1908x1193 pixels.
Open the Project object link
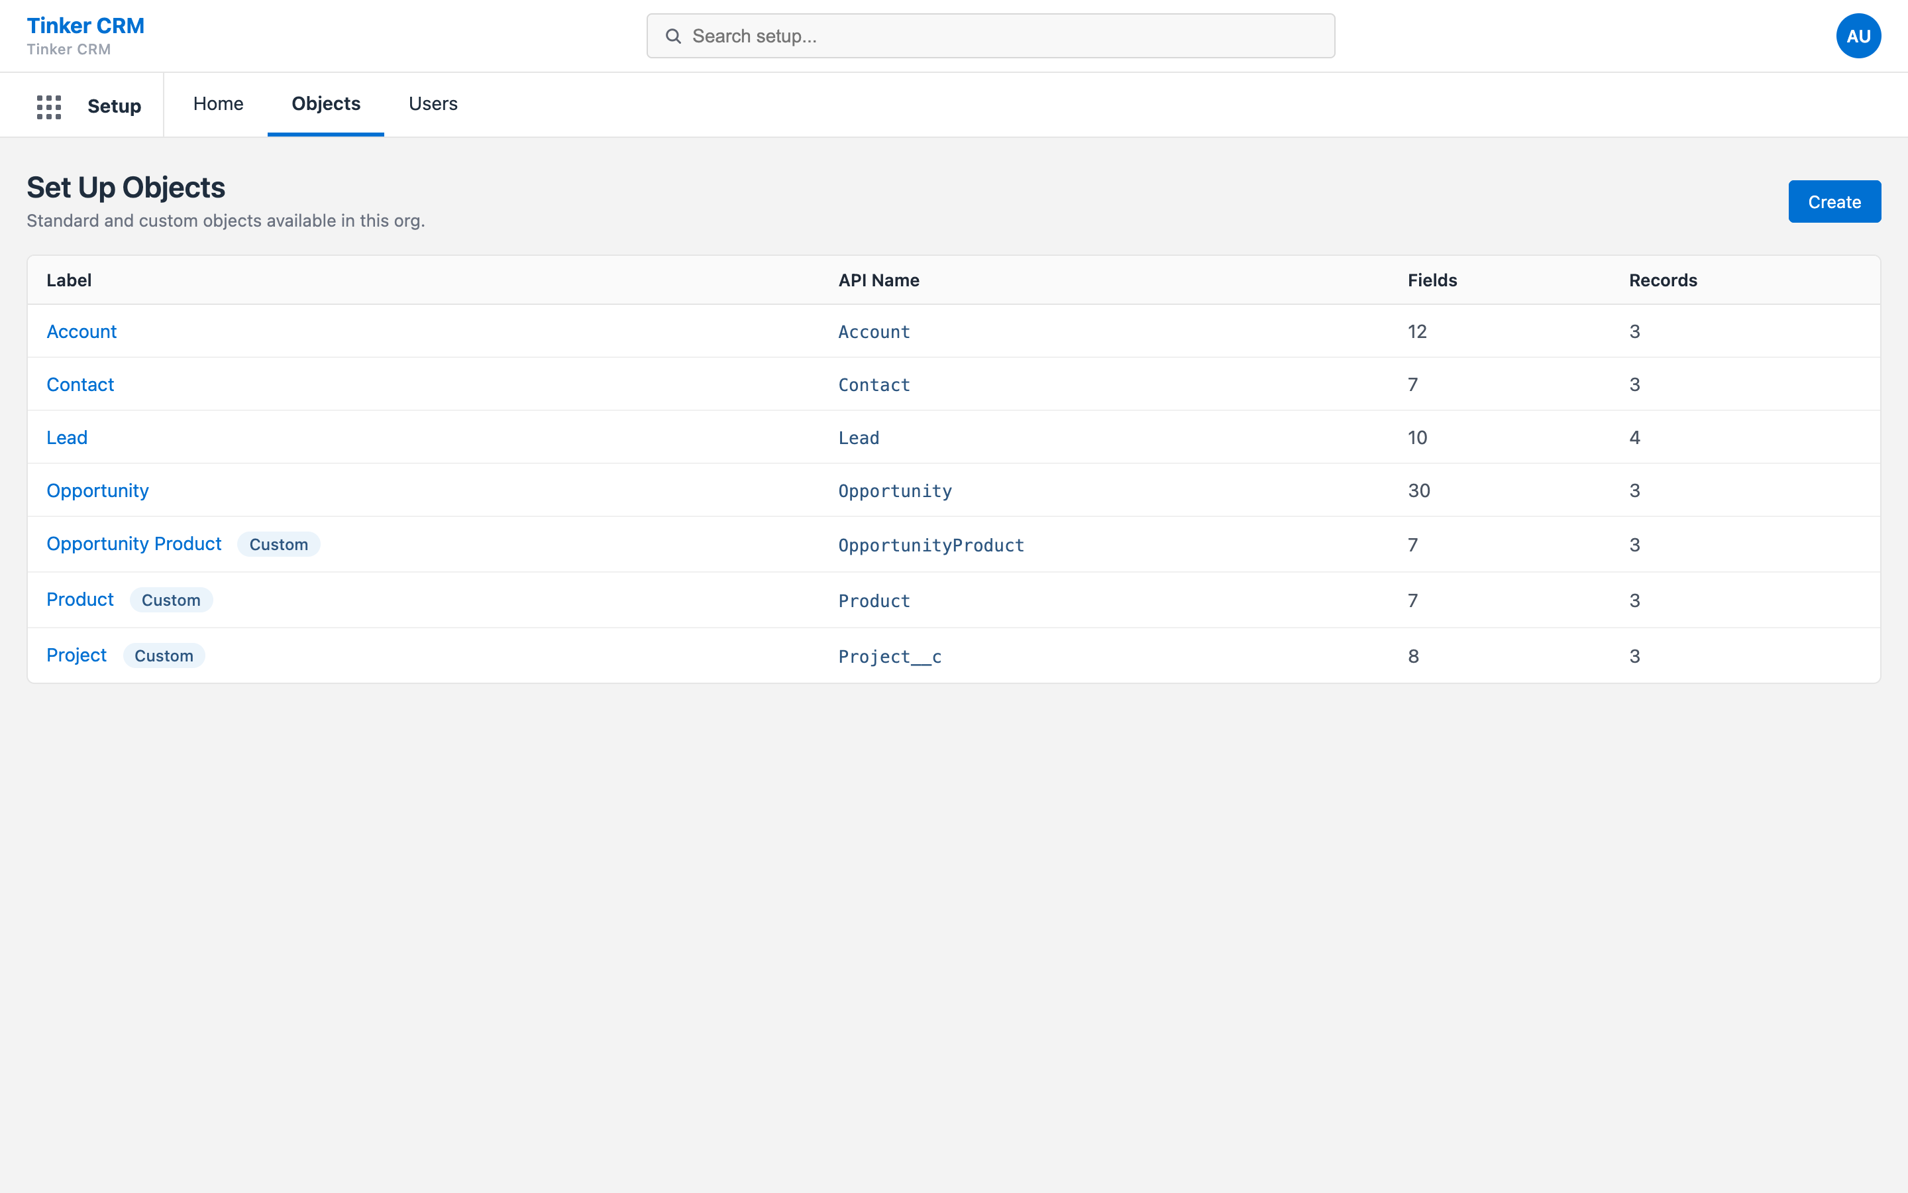[76, 655]
